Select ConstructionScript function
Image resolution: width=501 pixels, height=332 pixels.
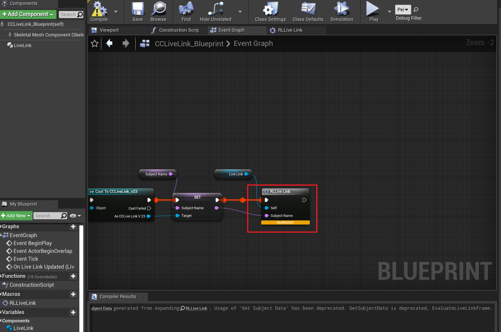tap(32, 285)
